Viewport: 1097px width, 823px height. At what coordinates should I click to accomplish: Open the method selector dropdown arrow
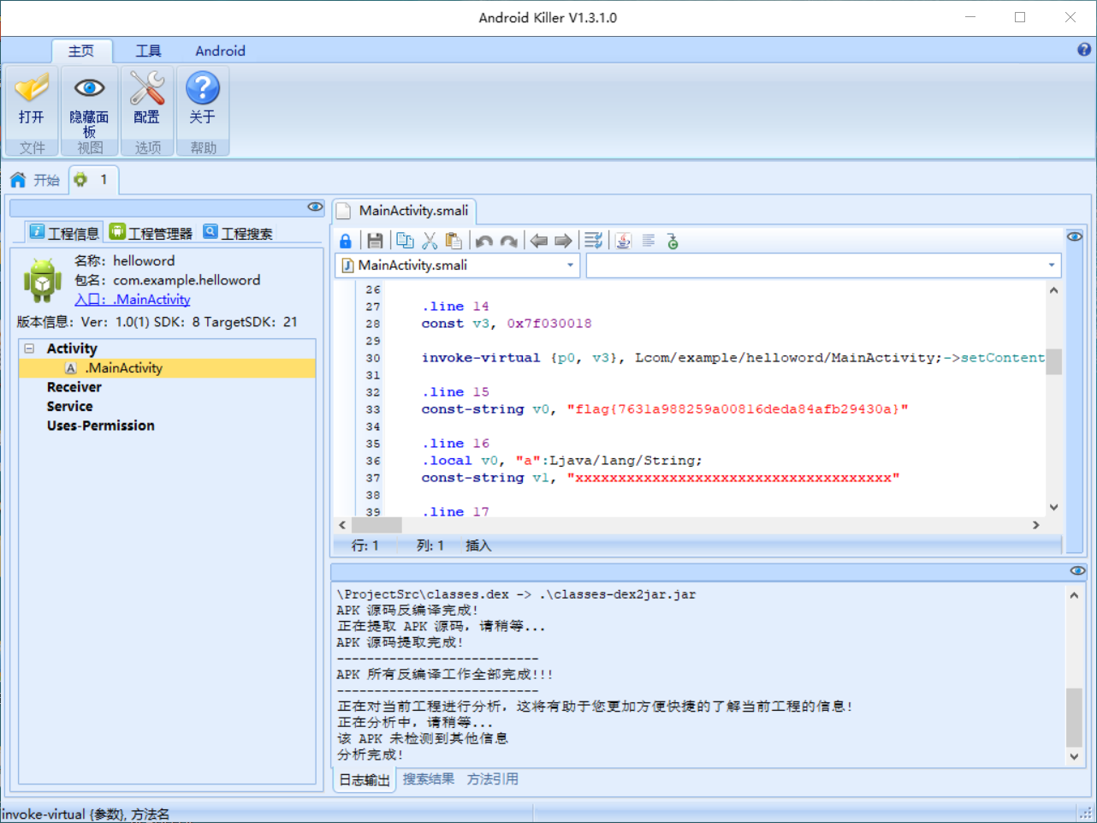[x=1052, y=265]
